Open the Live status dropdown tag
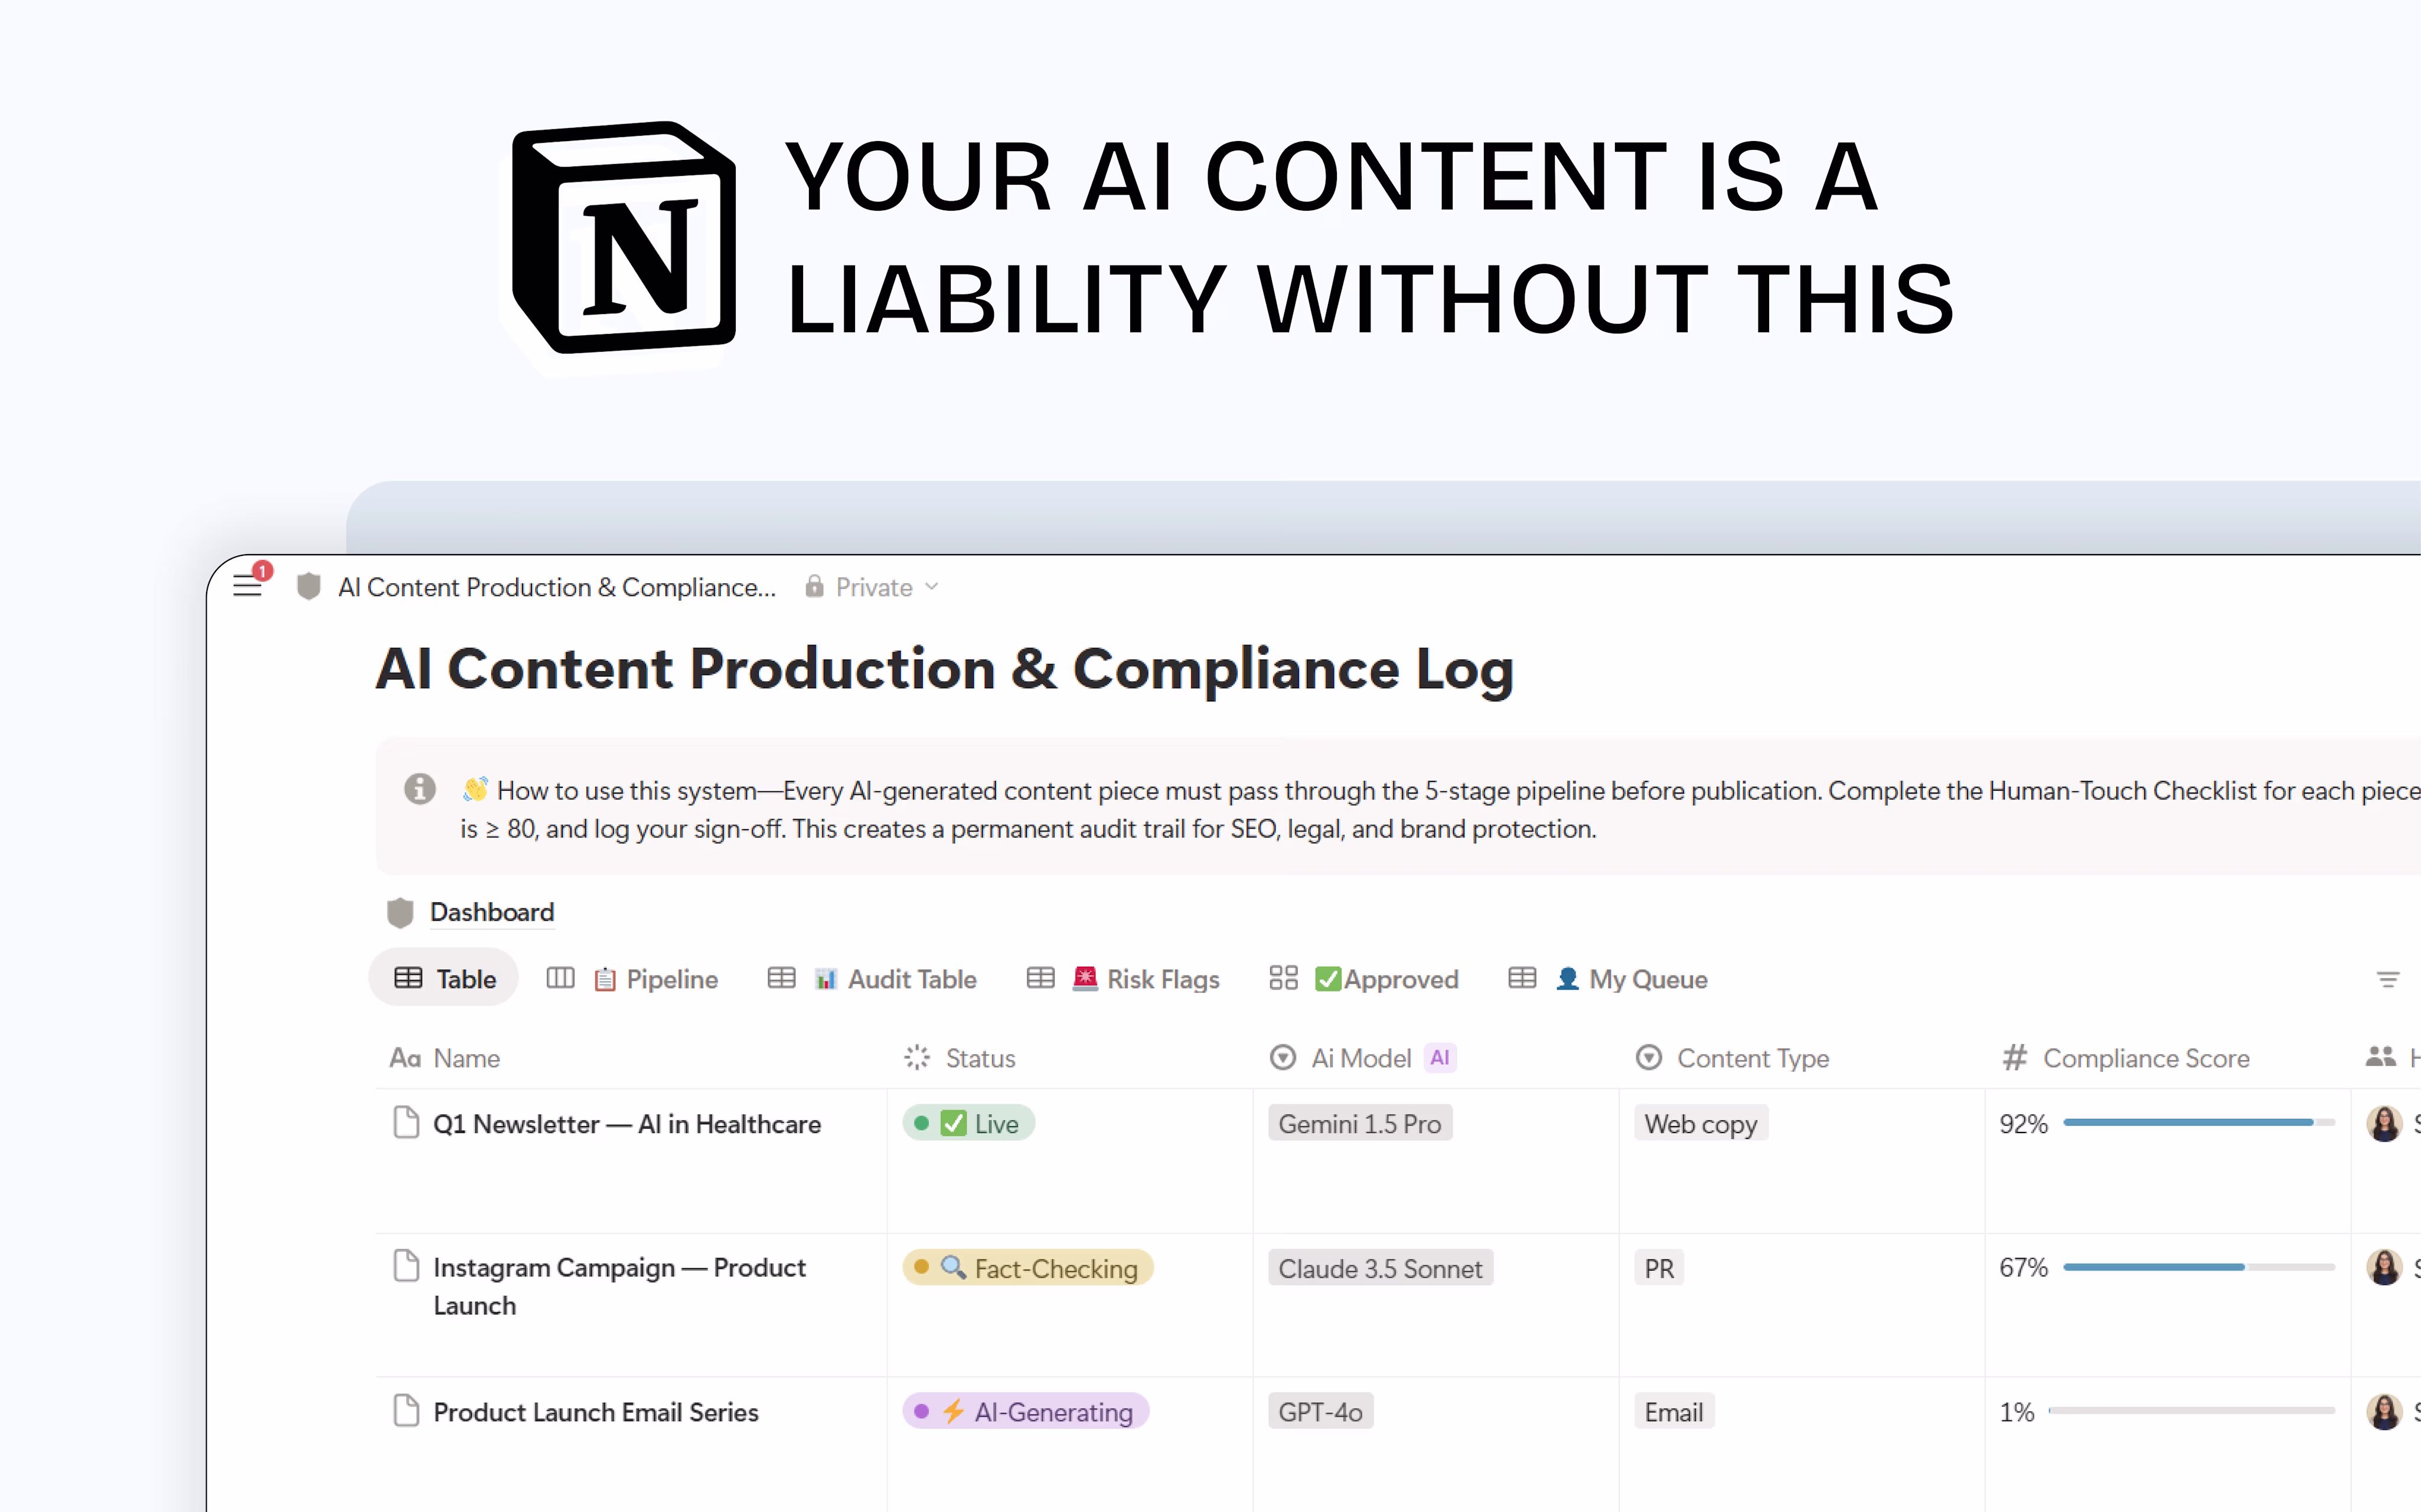 [968, 1123]
